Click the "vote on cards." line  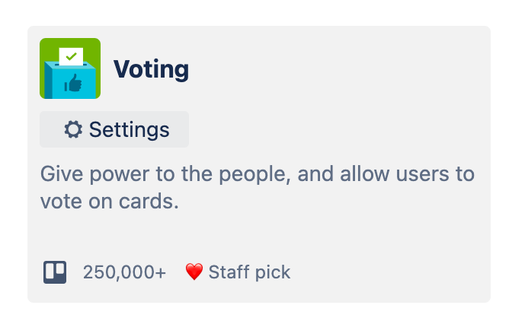[110, 202]
